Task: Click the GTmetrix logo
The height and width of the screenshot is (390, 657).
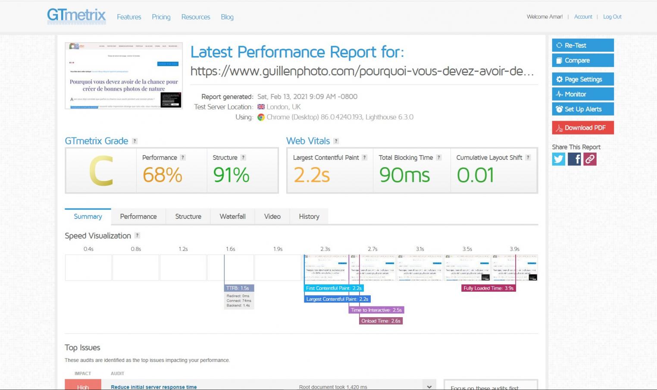Action: [x=76, y=16]
